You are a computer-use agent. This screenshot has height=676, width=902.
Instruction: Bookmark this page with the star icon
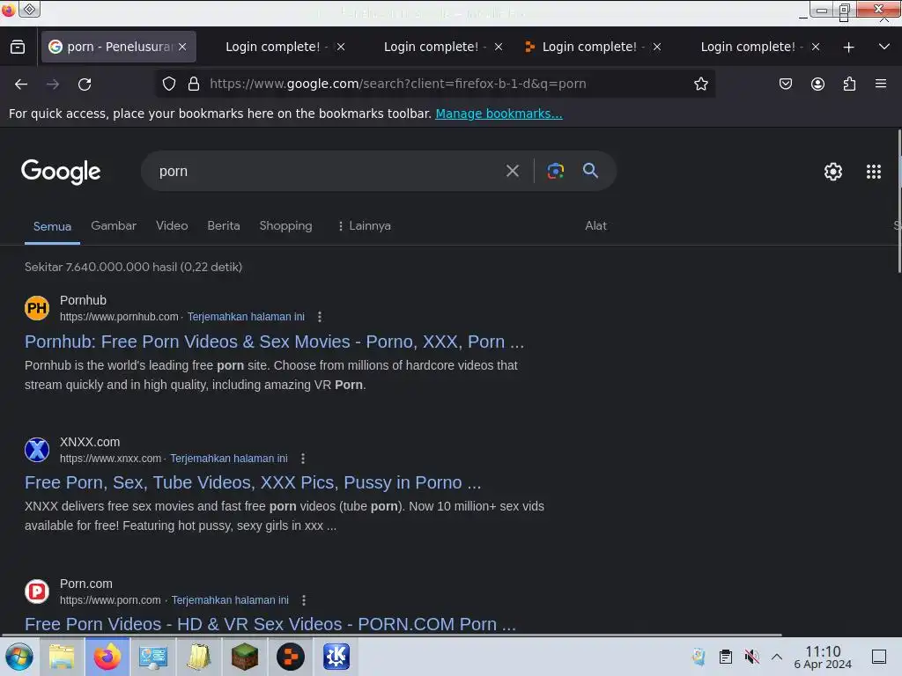(700, 84)
